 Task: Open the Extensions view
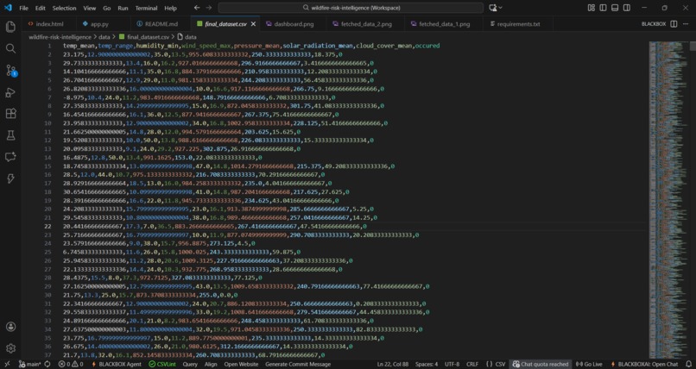click(10, 114)
